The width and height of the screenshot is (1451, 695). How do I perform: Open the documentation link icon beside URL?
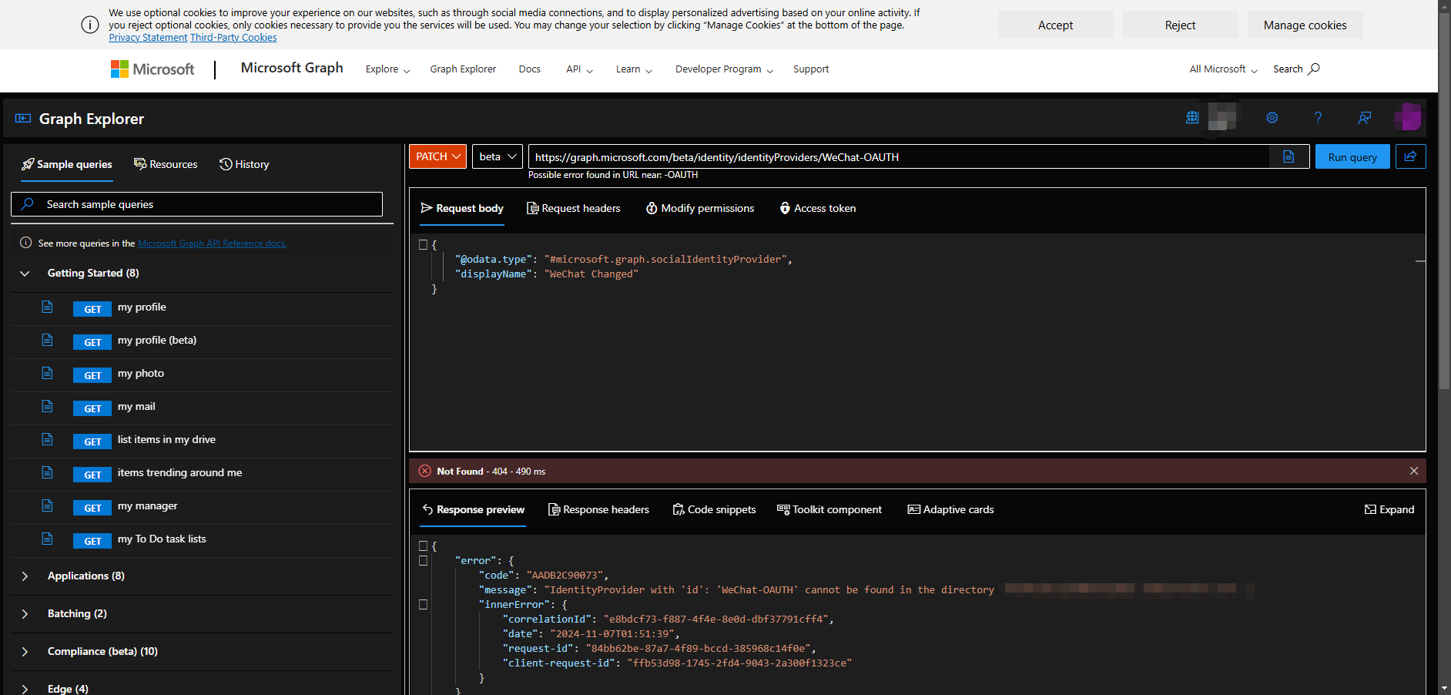point(1288,156)
